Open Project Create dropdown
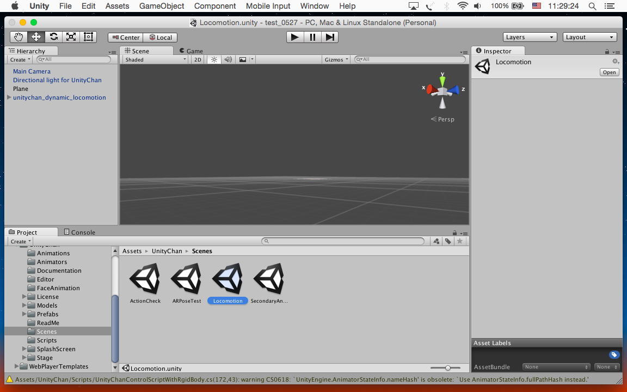The width and height of the screenshot is (627, 392). click(20, 242)
